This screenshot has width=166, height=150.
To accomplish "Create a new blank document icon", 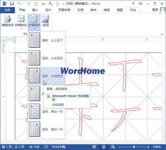I will 36,3.
